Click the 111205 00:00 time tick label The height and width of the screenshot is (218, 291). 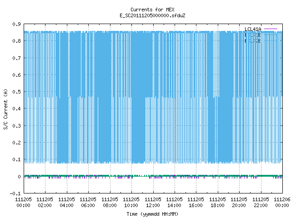pos(23,203)
